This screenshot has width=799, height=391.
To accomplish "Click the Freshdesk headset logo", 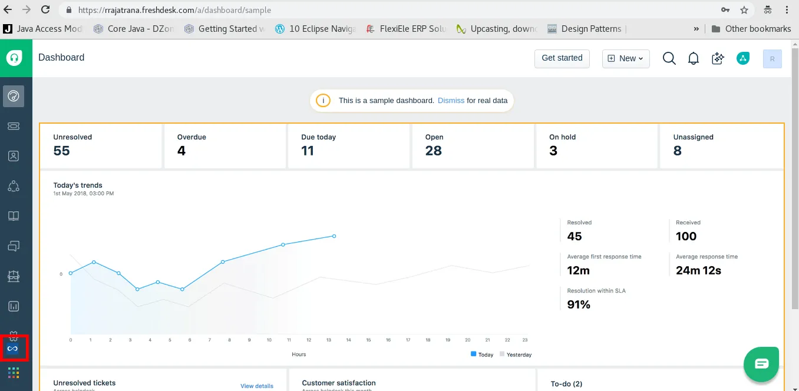I will pyautogui.click(x=14, y=58).
